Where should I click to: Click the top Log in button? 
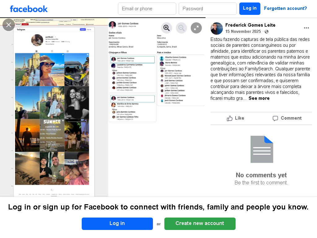click(250, 9)
